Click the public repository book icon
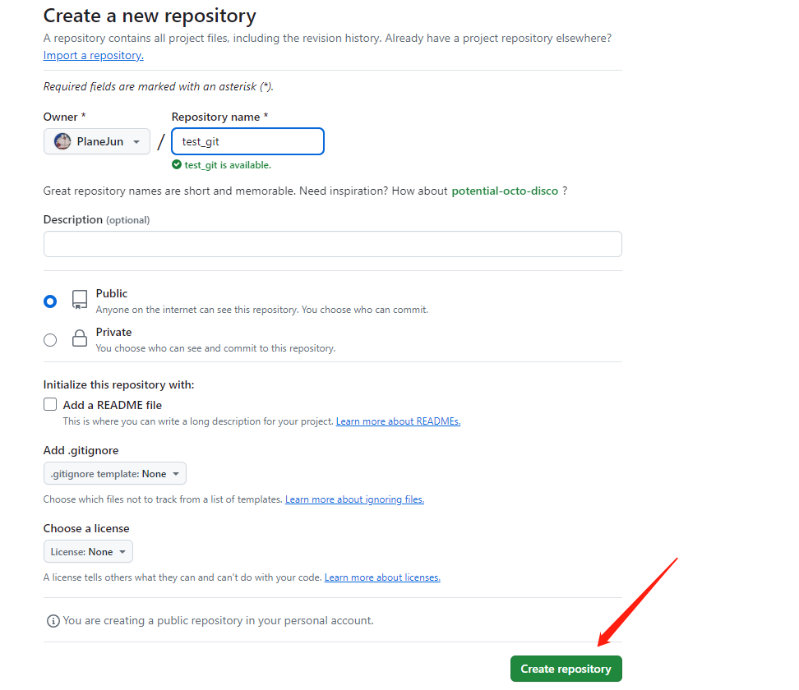Image resolution: width=799 pixels, height=690 pixels. coord(79,299)
